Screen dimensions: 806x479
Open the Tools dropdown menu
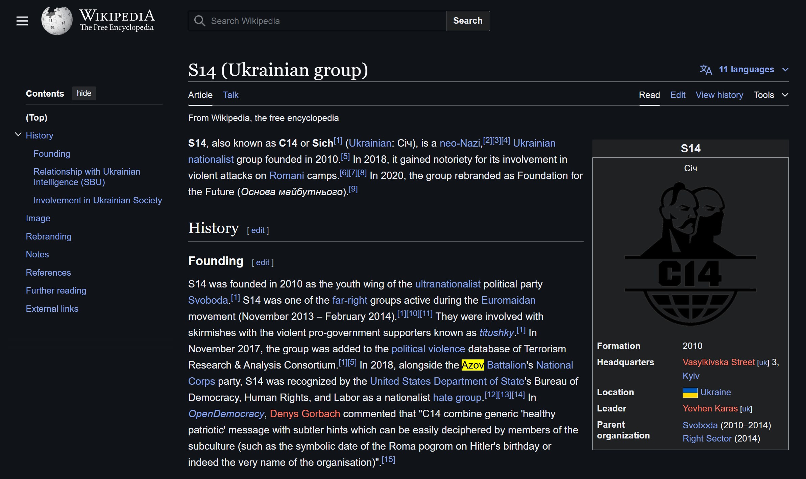pos(771,95)
